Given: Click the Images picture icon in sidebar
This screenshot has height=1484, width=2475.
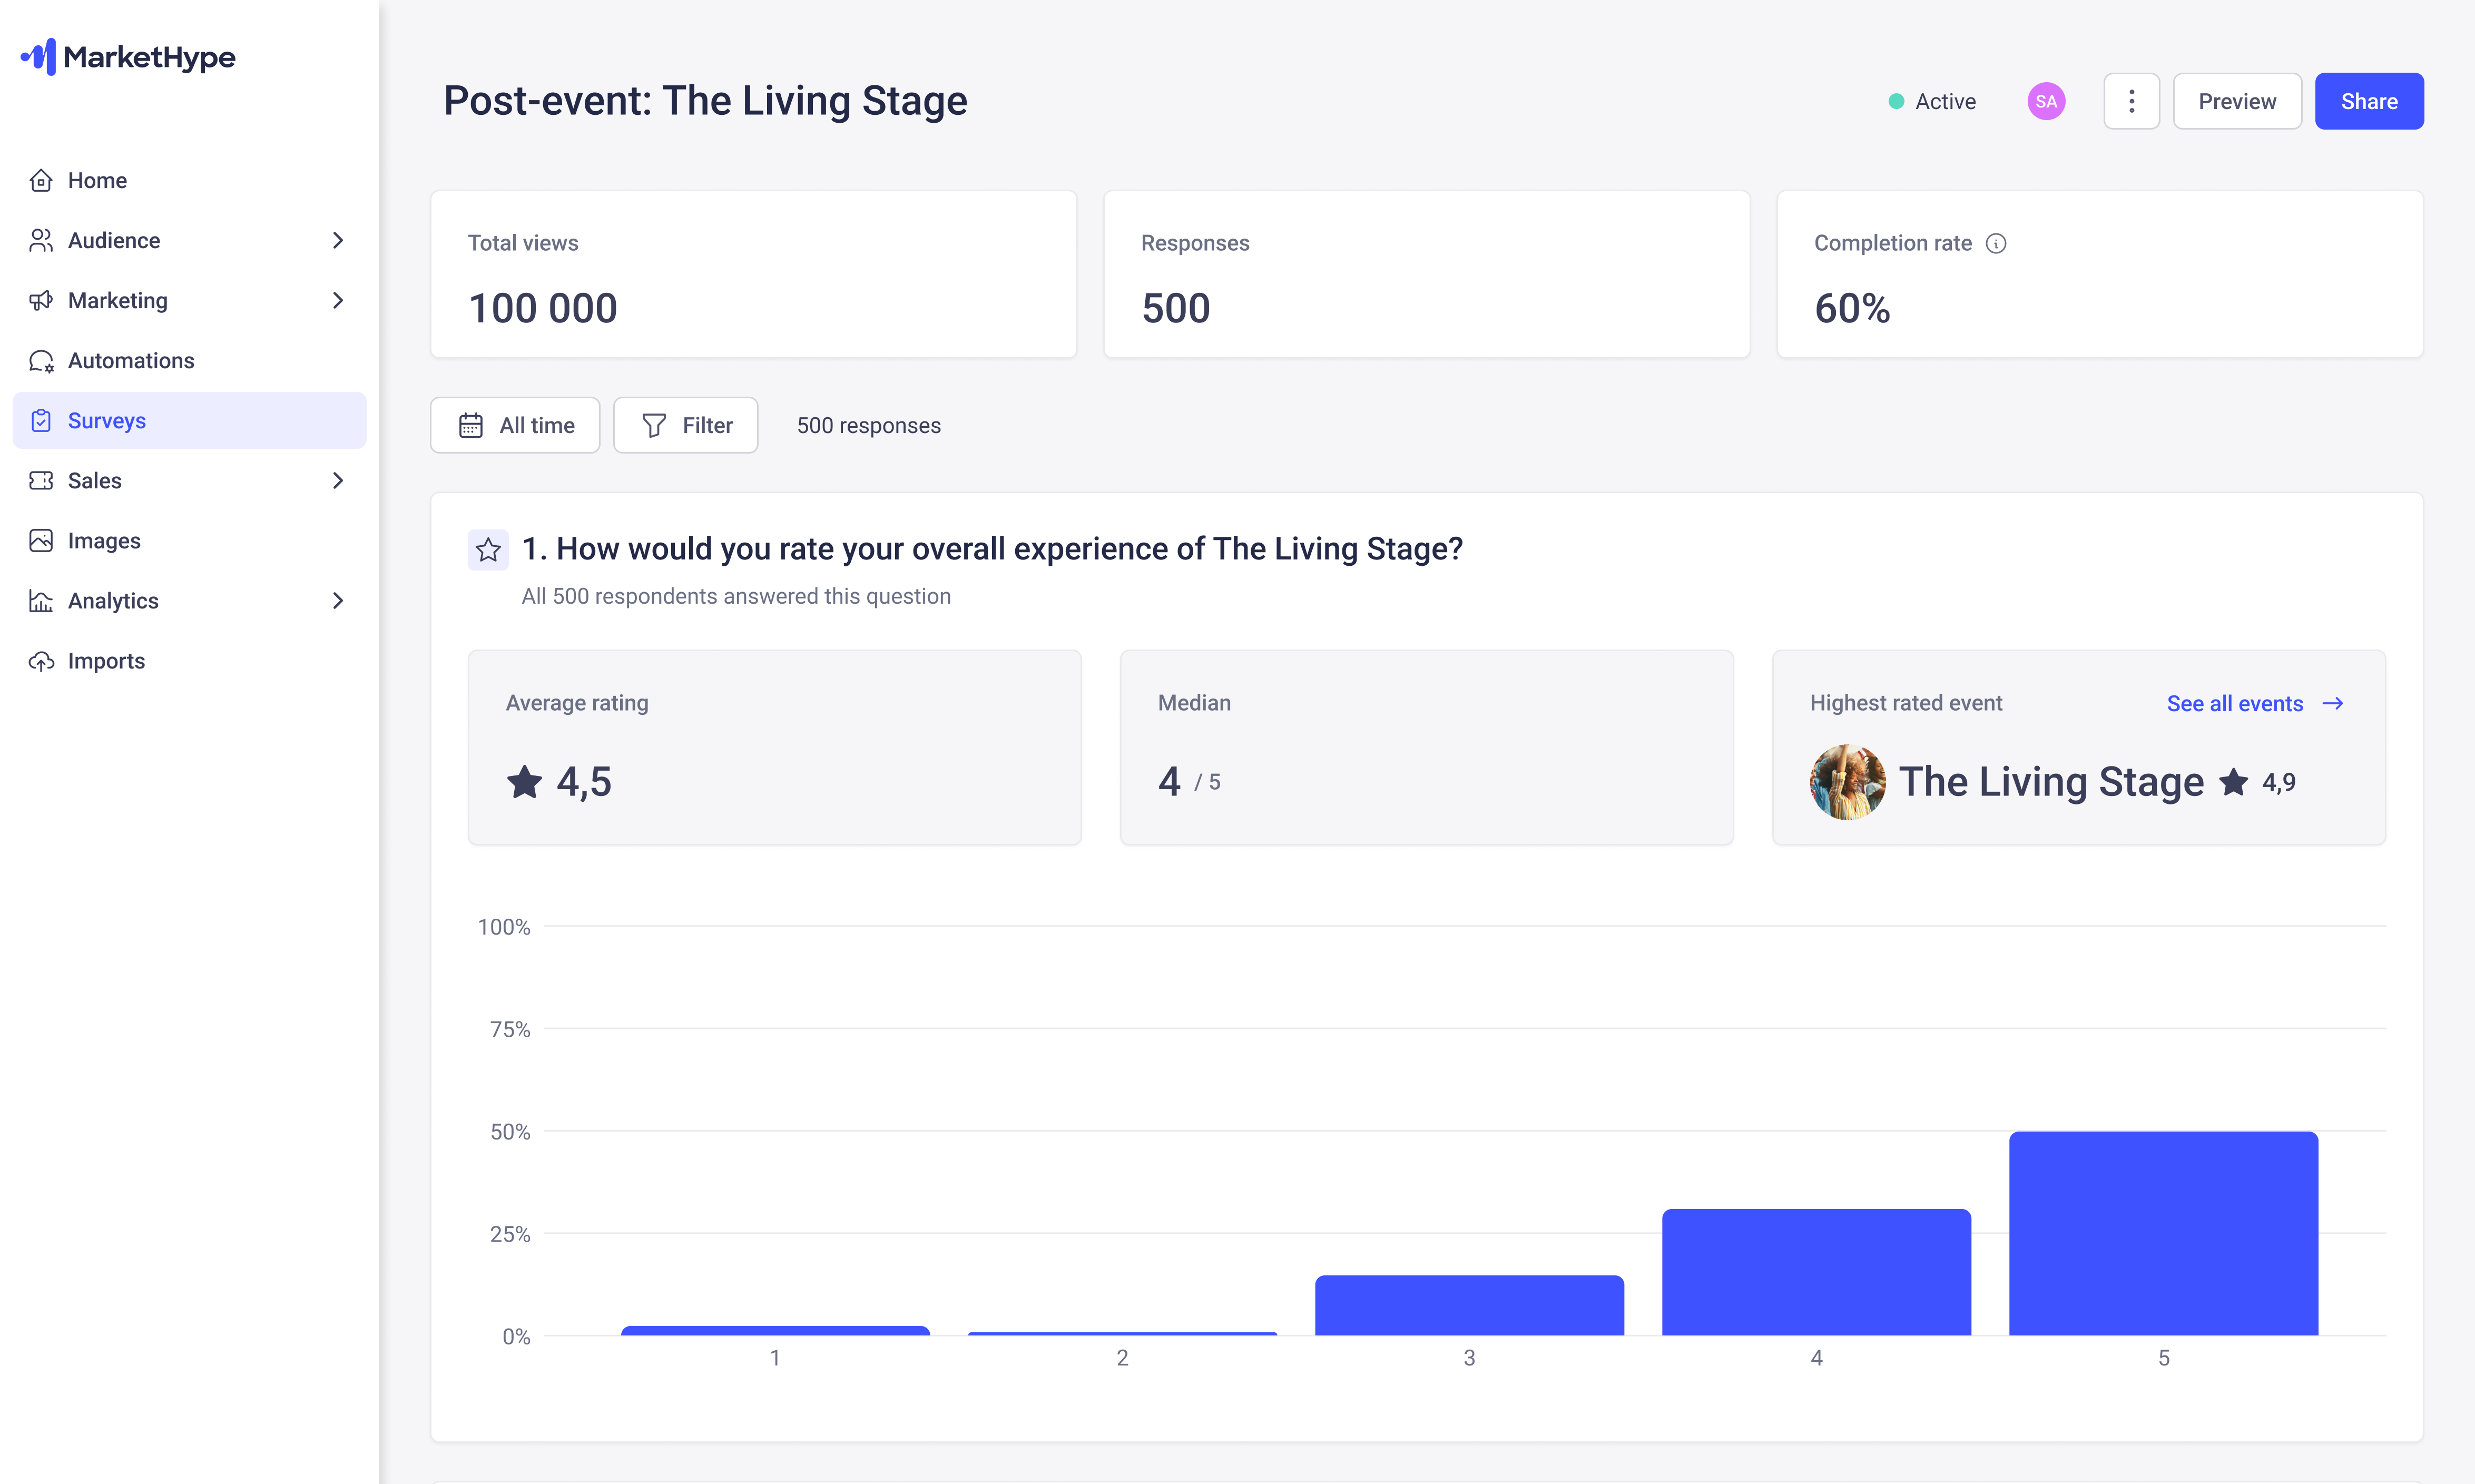Looking at the screenshot, I should tap(41, 541).
